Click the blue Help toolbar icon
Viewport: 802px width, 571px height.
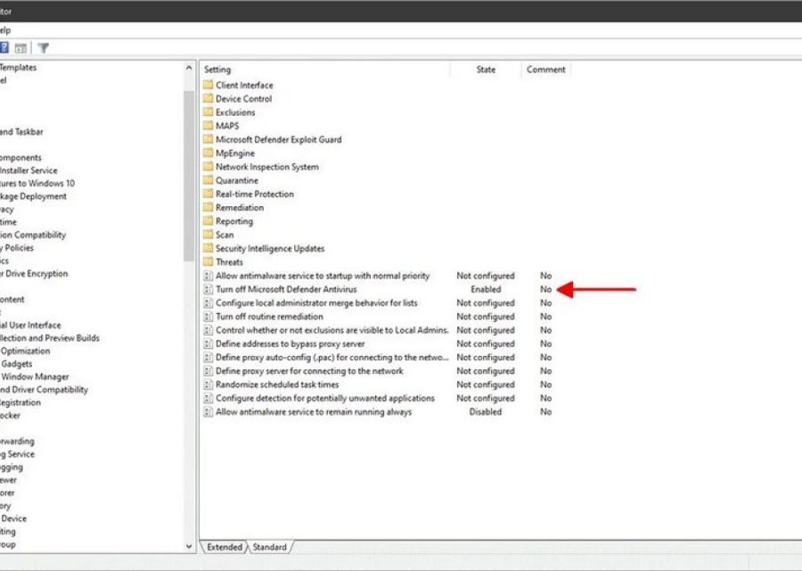(4, 48)
